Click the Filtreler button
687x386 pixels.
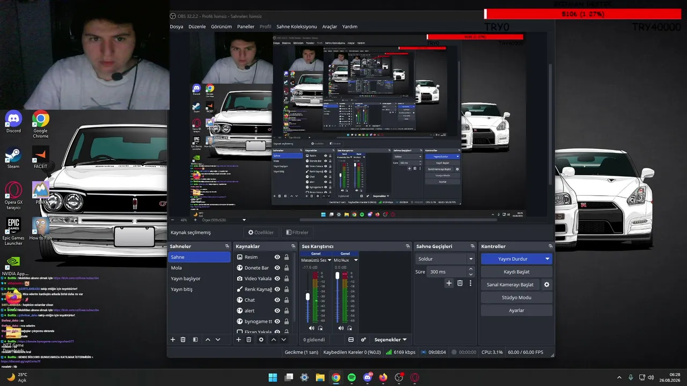297,233
